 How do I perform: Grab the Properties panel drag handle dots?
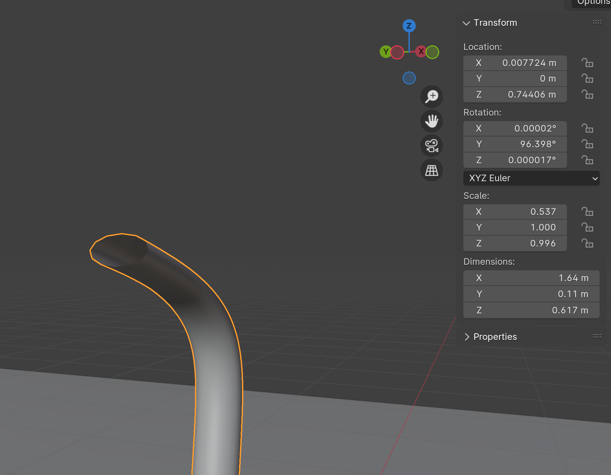[597, 336]
